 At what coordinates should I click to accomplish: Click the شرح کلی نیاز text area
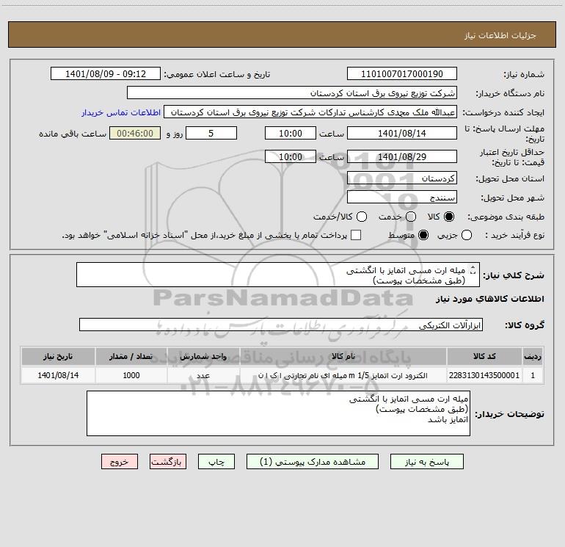pos(278,275)
